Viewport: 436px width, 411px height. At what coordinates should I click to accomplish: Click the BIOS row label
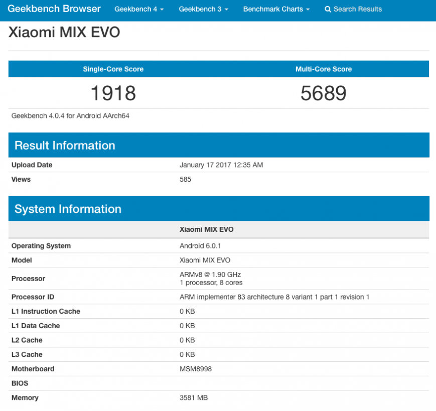coord(20,383)
